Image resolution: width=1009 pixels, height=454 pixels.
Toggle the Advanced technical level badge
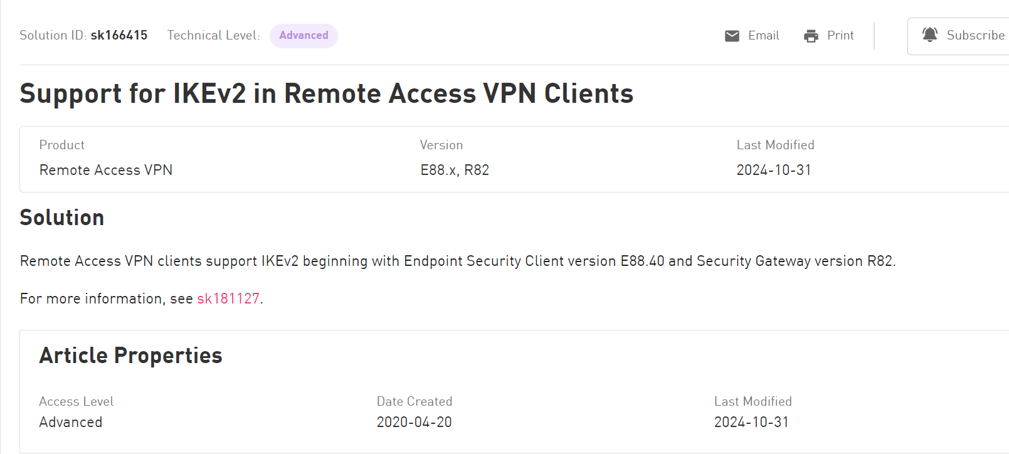click(304, 36)
